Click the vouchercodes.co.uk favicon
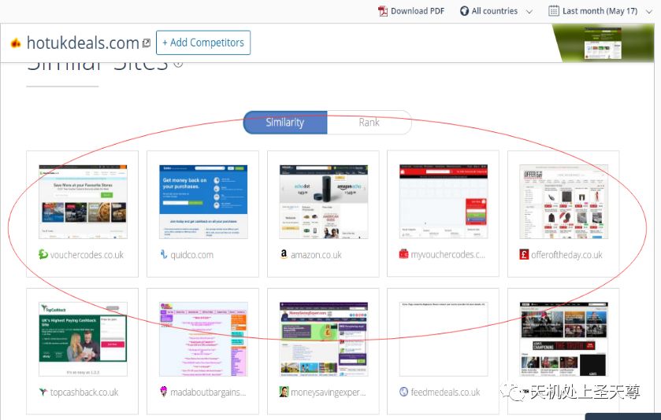The height and width of the screenshot is (420, 661). coord(43,254)
